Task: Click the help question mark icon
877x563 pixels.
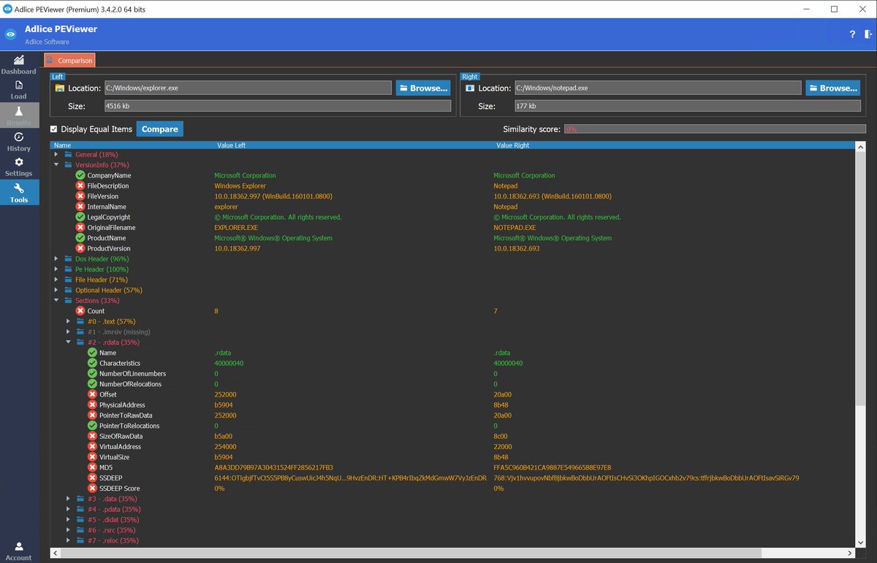Action: pyautogui.click(x=852, y=34)
